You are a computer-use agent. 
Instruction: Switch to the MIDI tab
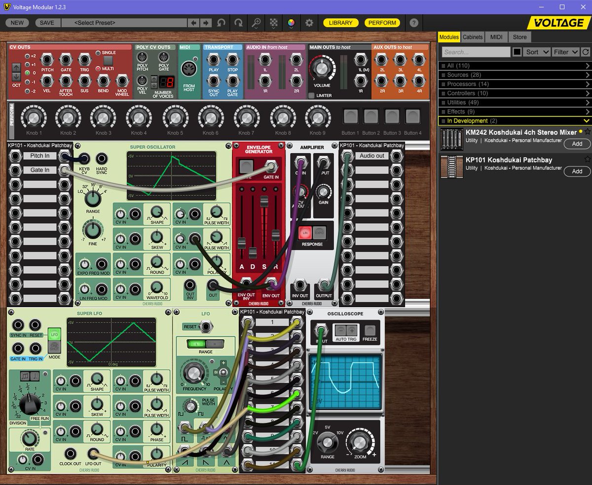(496, 37)
